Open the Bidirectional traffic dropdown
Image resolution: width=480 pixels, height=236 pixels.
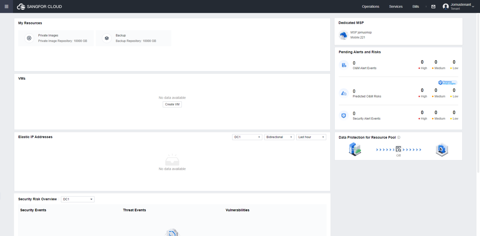tap(279, 137)
